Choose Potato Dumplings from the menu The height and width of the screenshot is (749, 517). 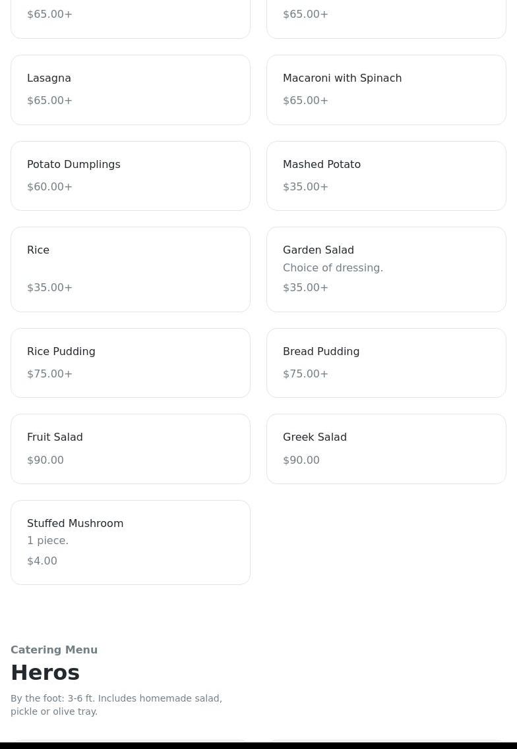pos(131,176)
